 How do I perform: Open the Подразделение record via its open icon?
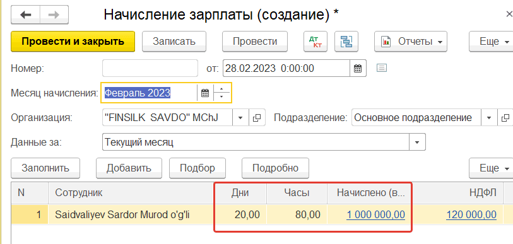(x=505, y=118)
